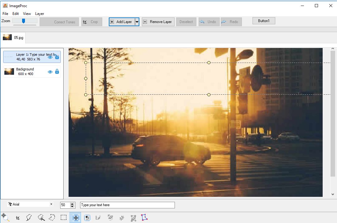337x223 pixels.
Task: Click the Redo button
Action: pos(231,22)
